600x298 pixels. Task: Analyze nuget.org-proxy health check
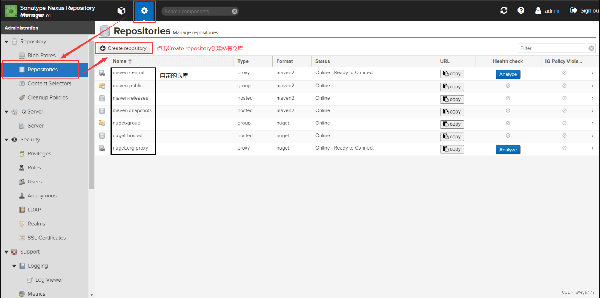(508, 150)
